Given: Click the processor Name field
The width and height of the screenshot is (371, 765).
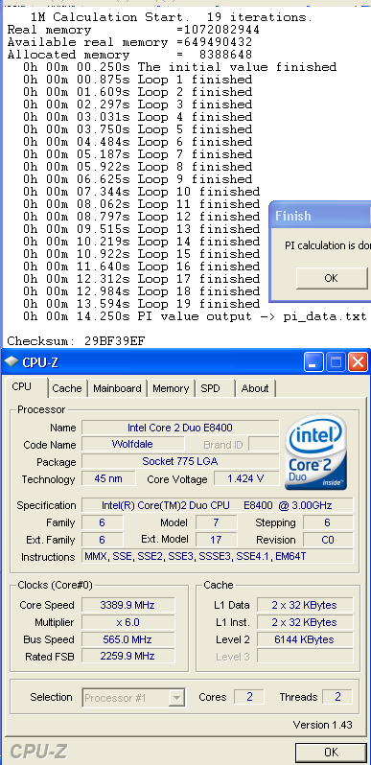Looking at the screenshot, I should tap(180, 428).
